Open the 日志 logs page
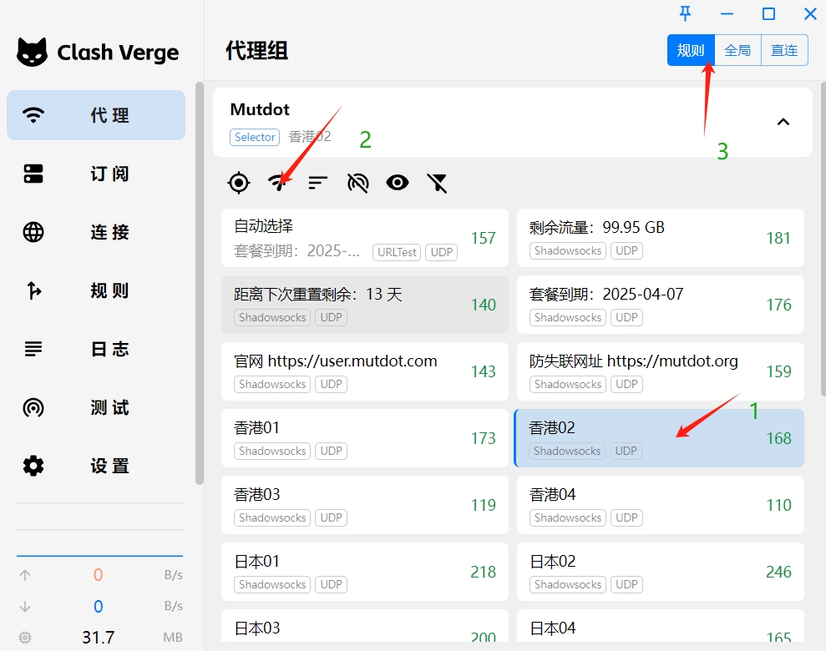The height and width of the screenshot is (651, 826). point(96,349)
